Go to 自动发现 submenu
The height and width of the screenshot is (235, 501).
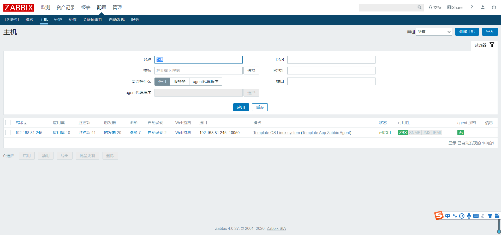click(117, 20)
